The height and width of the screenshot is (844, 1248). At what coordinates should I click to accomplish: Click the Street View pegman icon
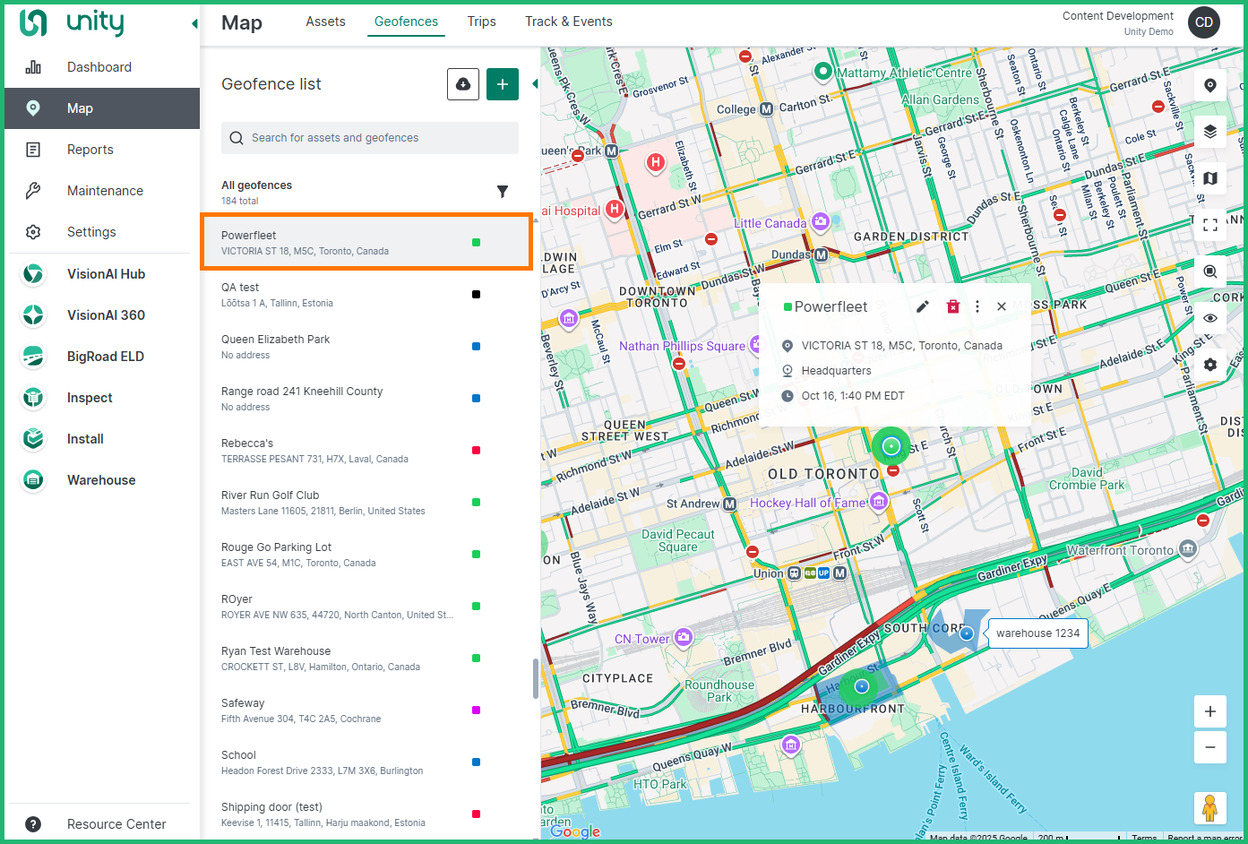click(x=1209, y=807)
